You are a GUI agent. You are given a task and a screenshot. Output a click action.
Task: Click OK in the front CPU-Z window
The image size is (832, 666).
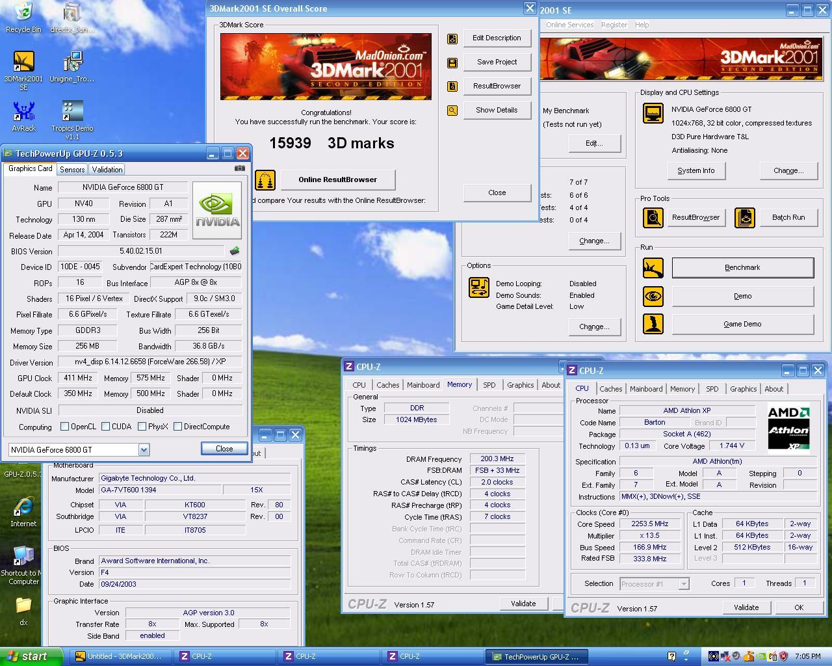tap(799, 607)
